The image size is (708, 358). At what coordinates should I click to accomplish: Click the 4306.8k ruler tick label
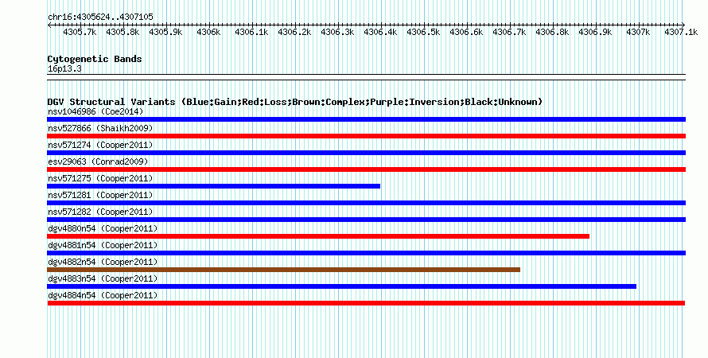point(552,32)
